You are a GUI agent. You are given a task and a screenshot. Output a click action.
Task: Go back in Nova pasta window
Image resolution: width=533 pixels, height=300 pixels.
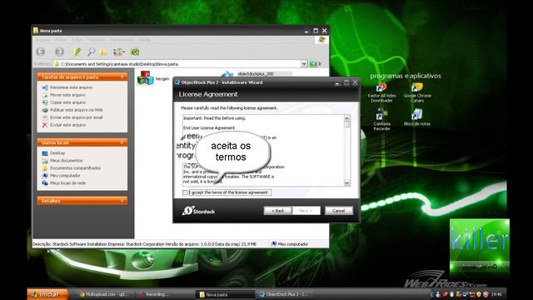coord(41,52)
